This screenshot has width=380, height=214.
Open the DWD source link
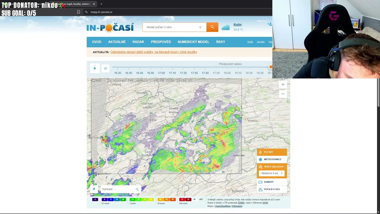[265, 203]
